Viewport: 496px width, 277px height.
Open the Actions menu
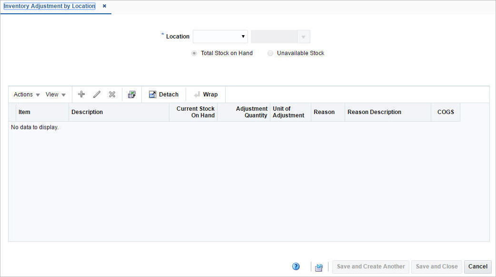point(27,95)
